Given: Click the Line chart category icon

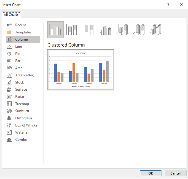Looking at the screenshot, I should 9,47.
